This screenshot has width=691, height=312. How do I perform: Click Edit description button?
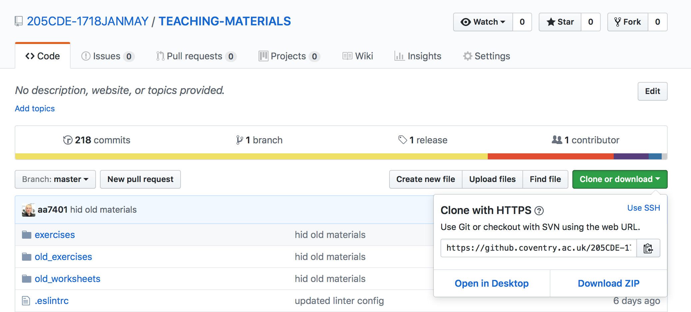point(652,91)
